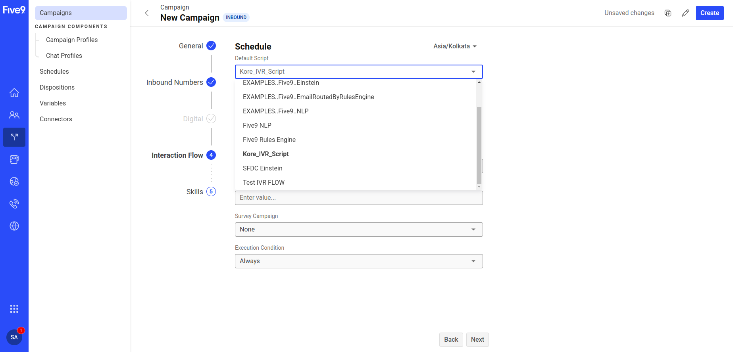Open the apps grid launcher icon
The image size is (733, 352).
point(14,309)
